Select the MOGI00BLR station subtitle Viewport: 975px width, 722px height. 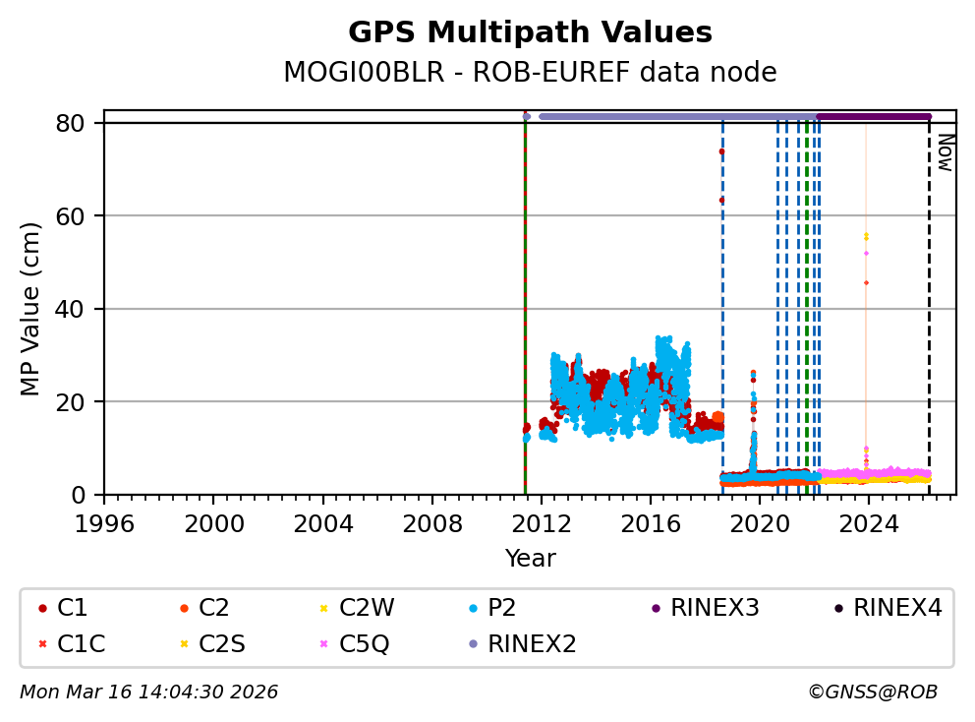coord(530,73)
